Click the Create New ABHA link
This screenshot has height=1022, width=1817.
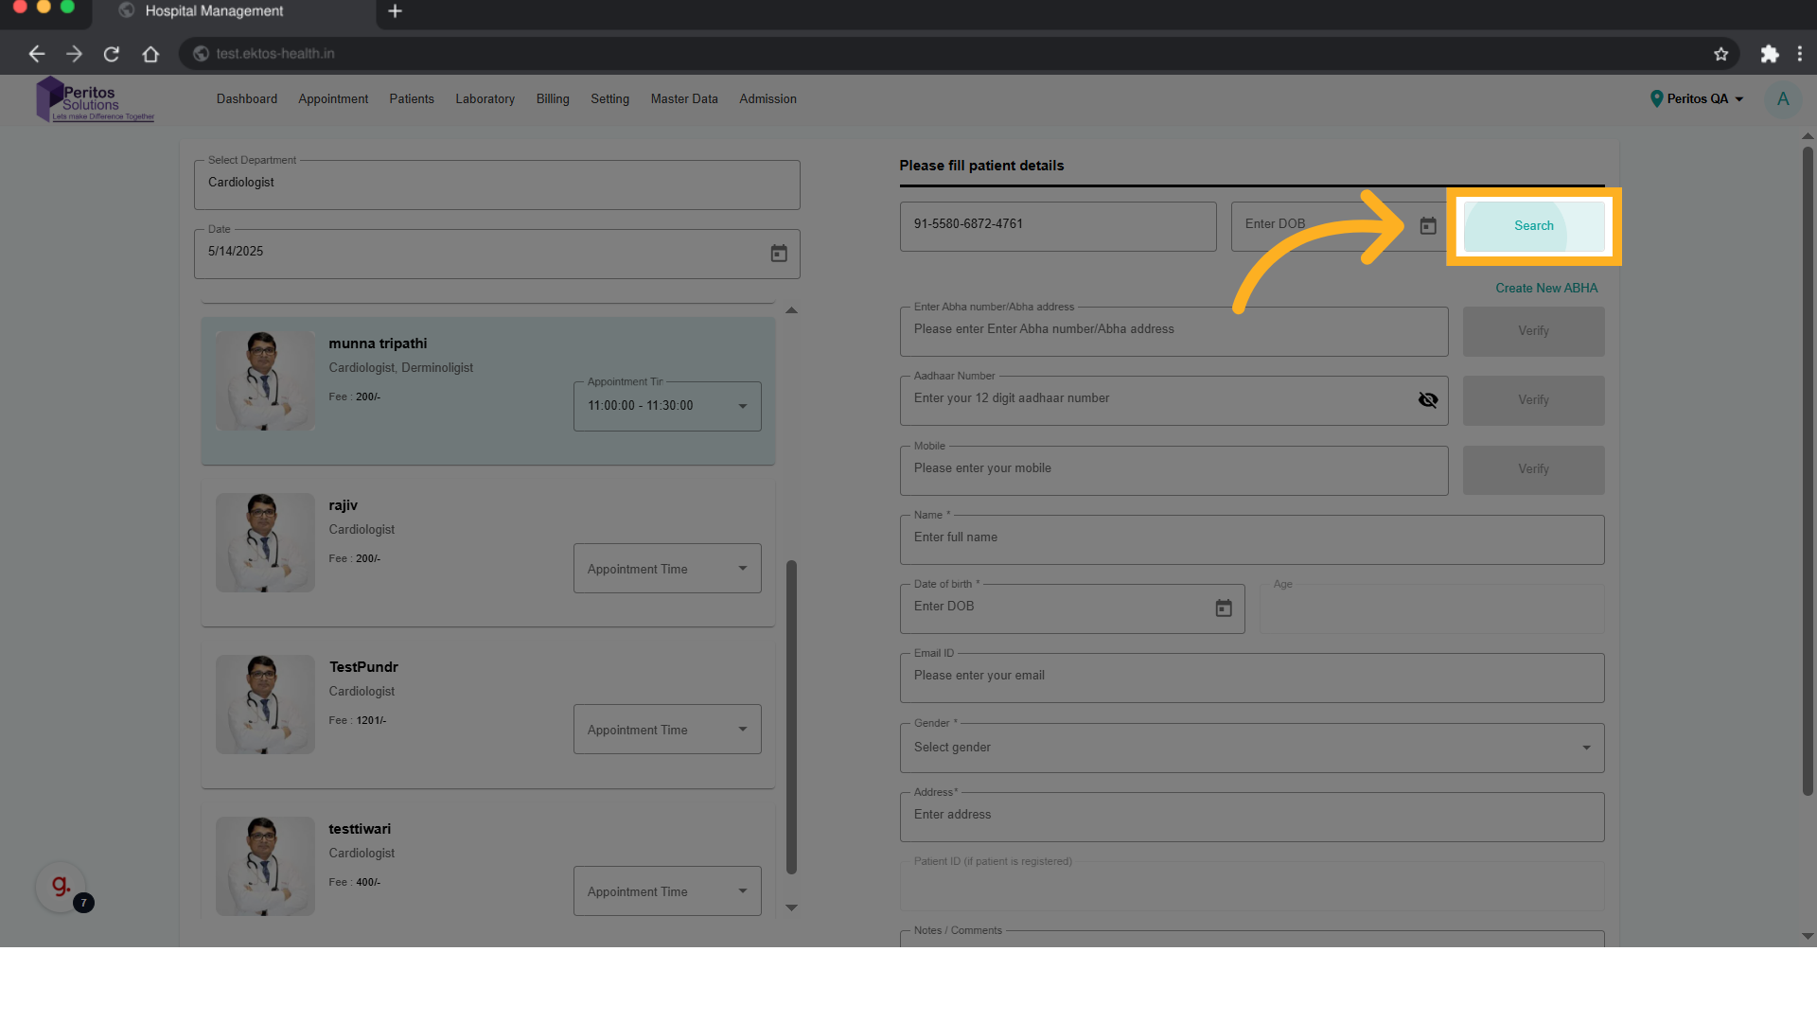tap(1545, 289)
